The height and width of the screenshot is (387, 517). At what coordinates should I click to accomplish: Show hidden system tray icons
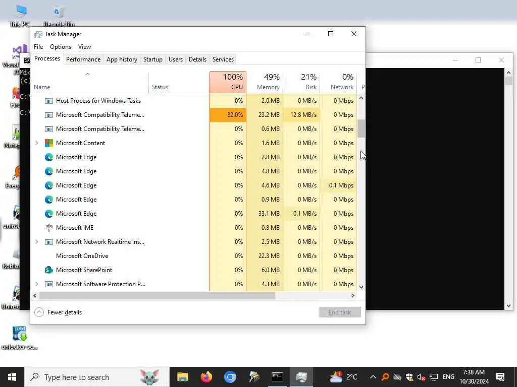coord(373,377)
